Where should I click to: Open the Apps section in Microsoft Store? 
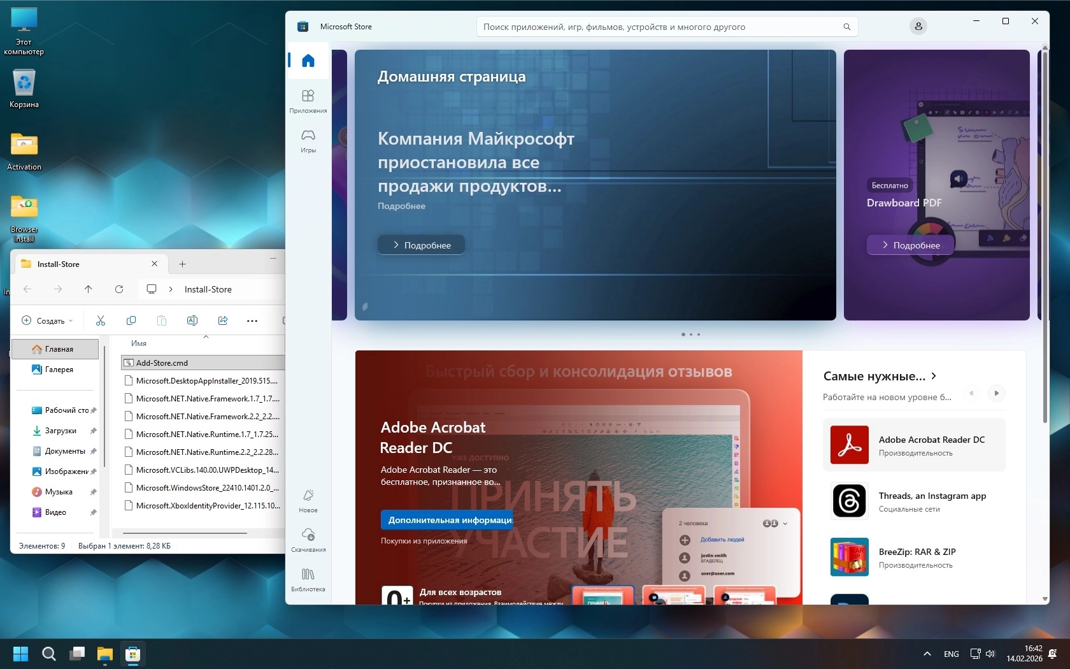[308, 101]
